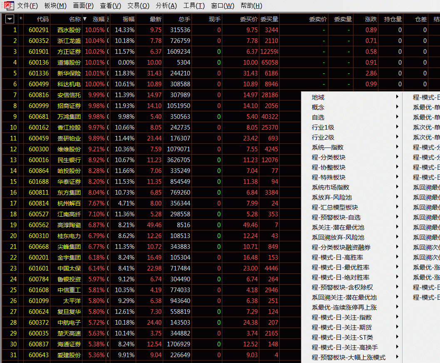Open the 交易(O) menu
The width and height of the screenshot is (440, 363).
coord(138,5)
